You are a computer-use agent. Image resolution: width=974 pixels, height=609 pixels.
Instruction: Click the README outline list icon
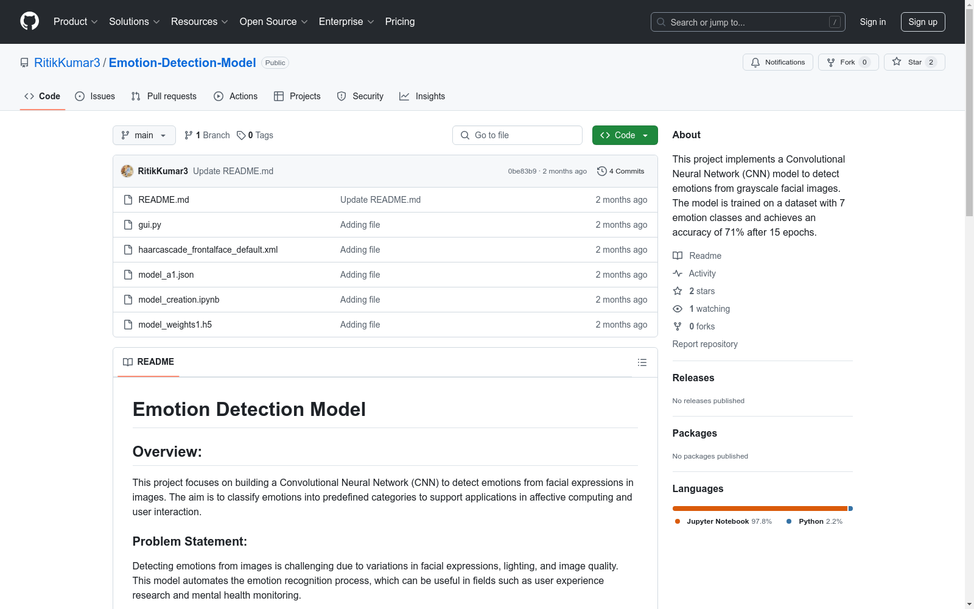coord(642,362)
